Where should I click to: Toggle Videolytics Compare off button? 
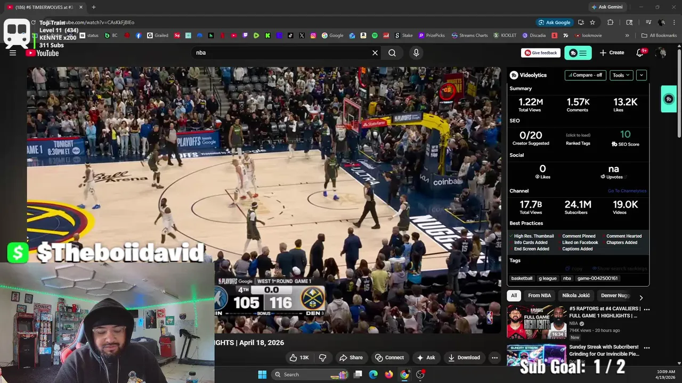(585, 75)
